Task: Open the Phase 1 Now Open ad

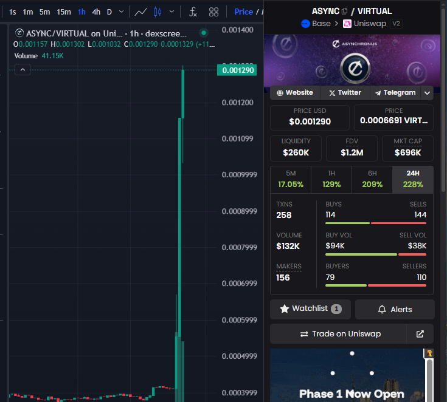Action: pyautogui.click(x=347, y=375)
